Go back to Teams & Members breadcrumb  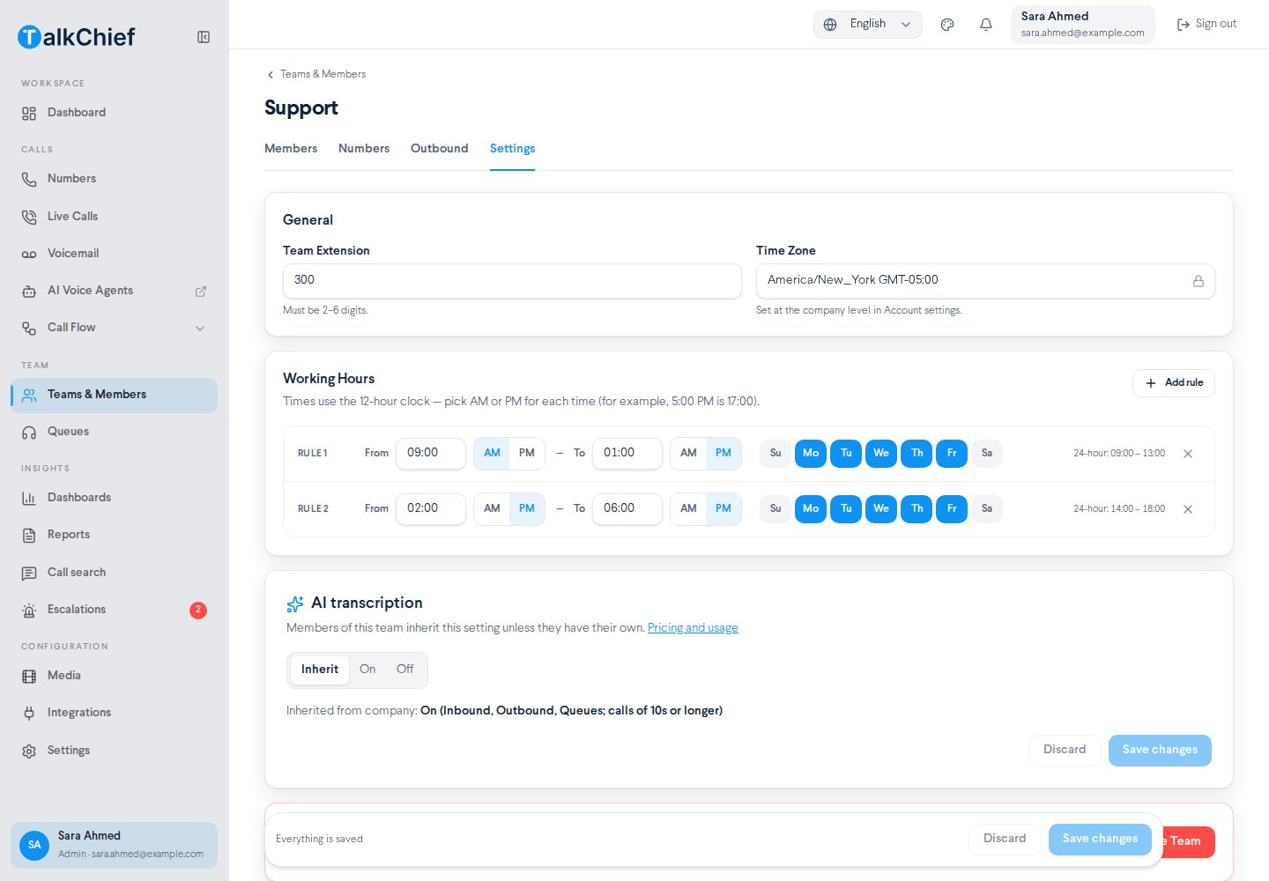pyautogui.click(x=316, y=74)
